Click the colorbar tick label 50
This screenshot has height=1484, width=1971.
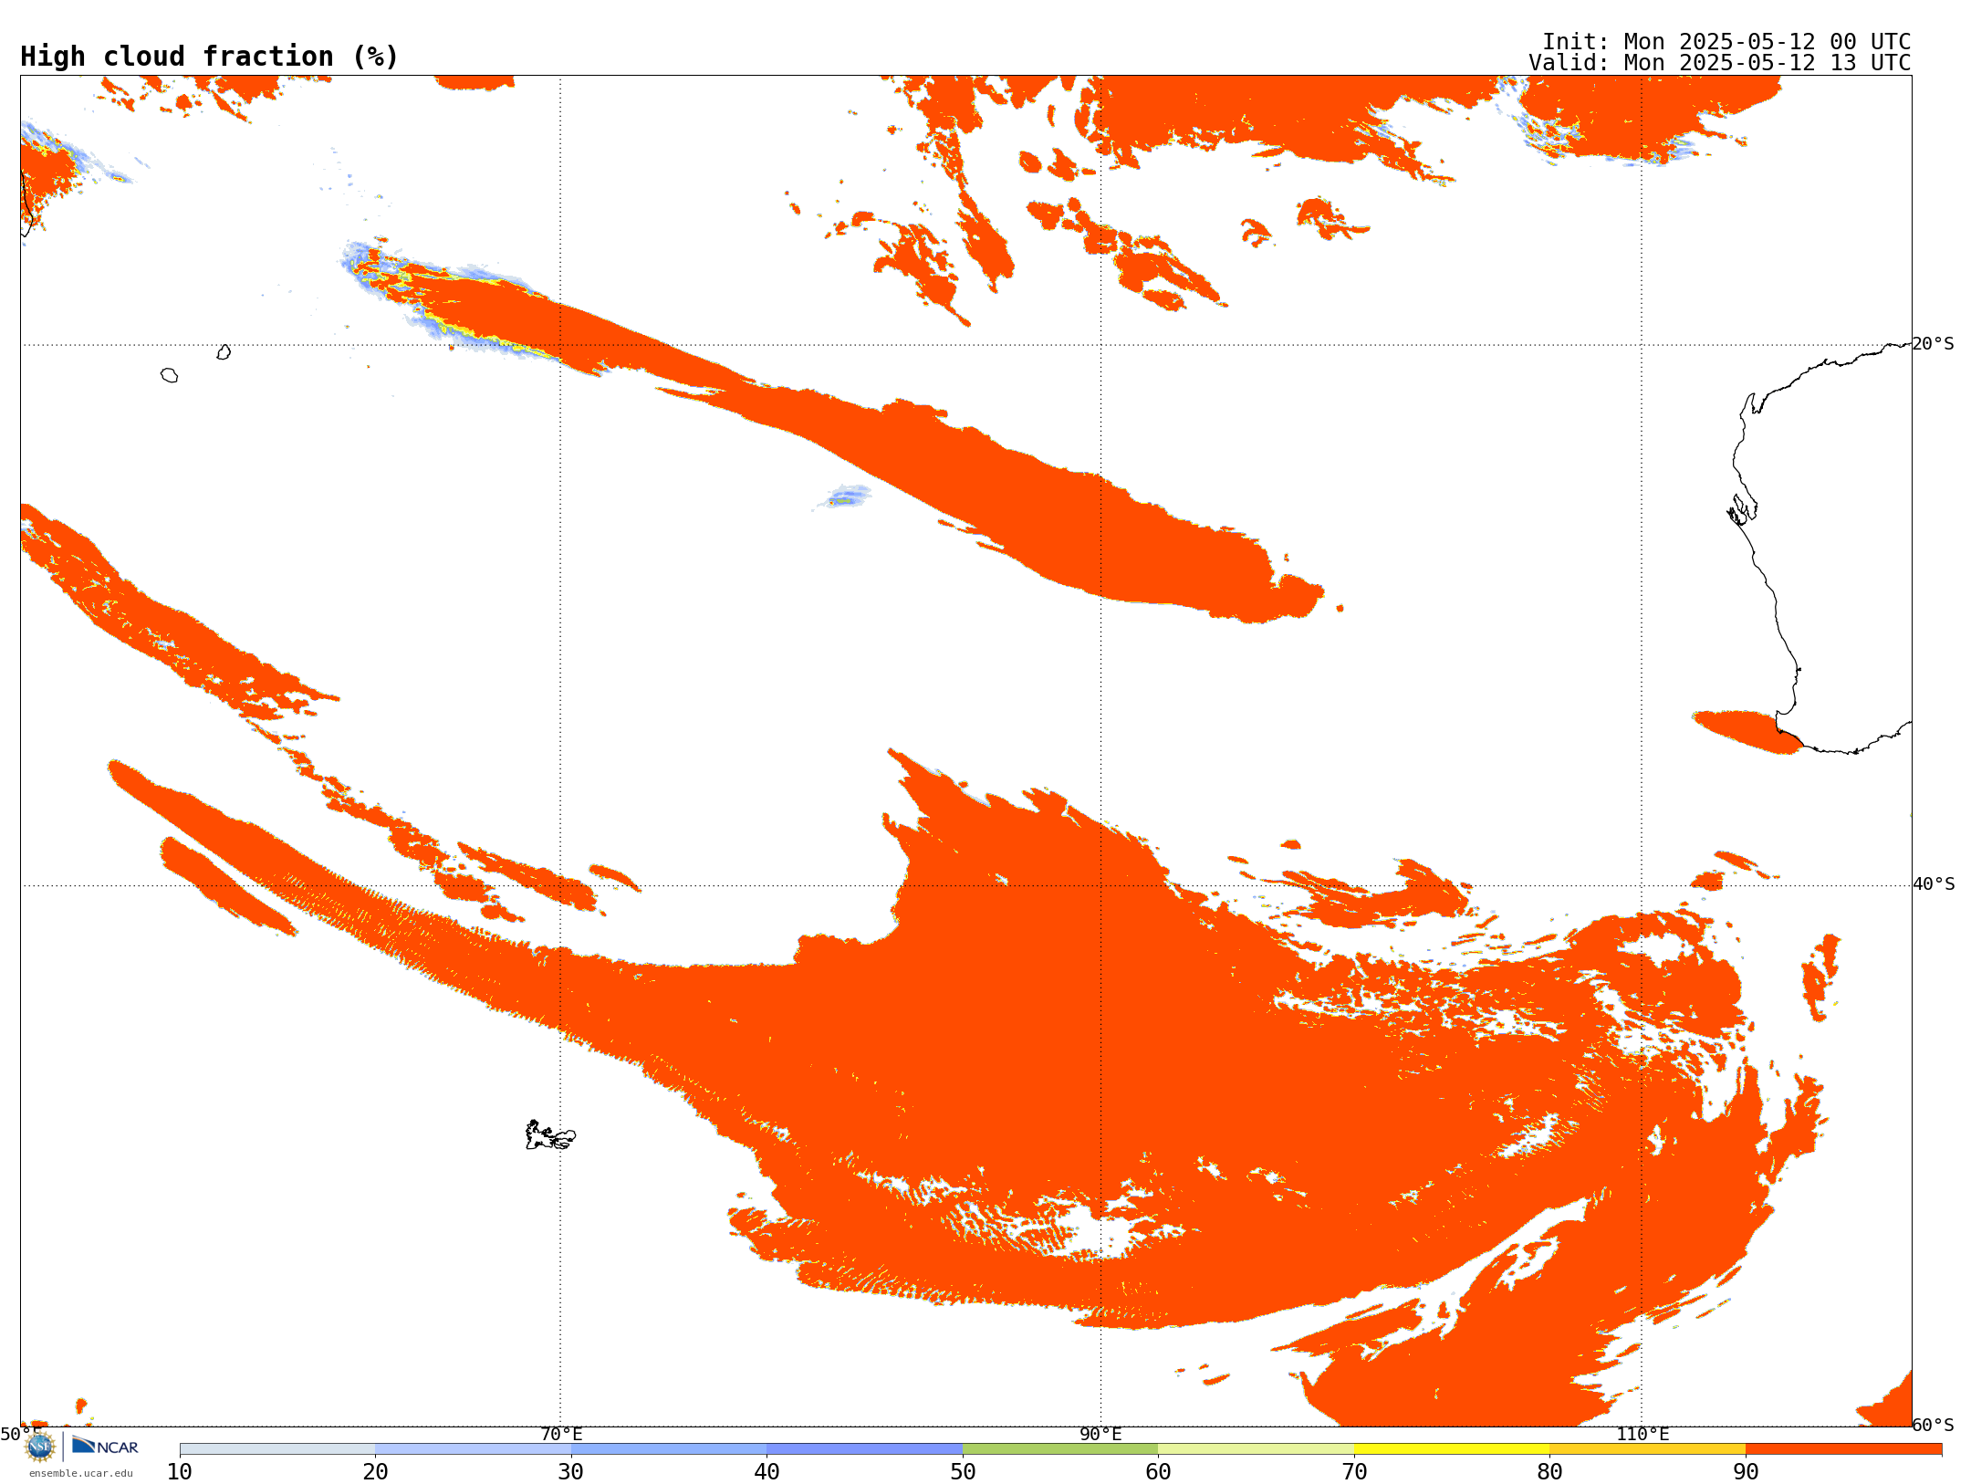click(963, 1471)
